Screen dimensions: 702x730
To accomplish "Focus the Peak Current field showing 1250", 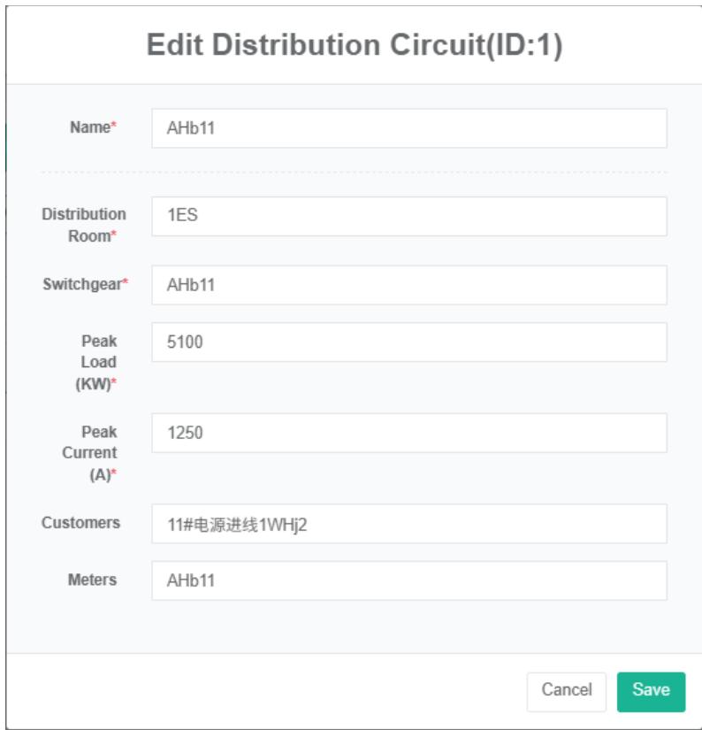I will click(x=408, y=433).
